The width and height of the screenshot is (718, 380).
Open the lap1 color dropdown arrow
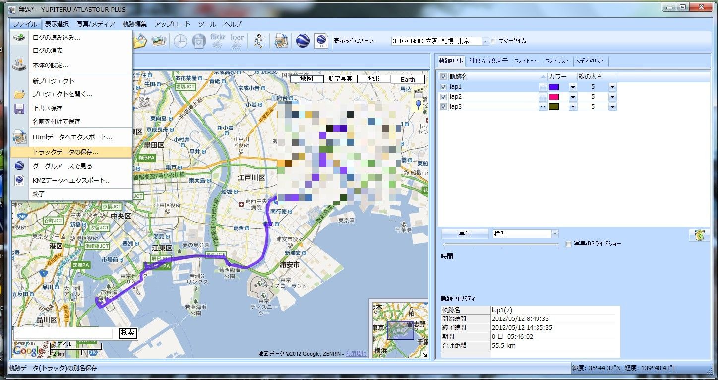pos(572,87)
